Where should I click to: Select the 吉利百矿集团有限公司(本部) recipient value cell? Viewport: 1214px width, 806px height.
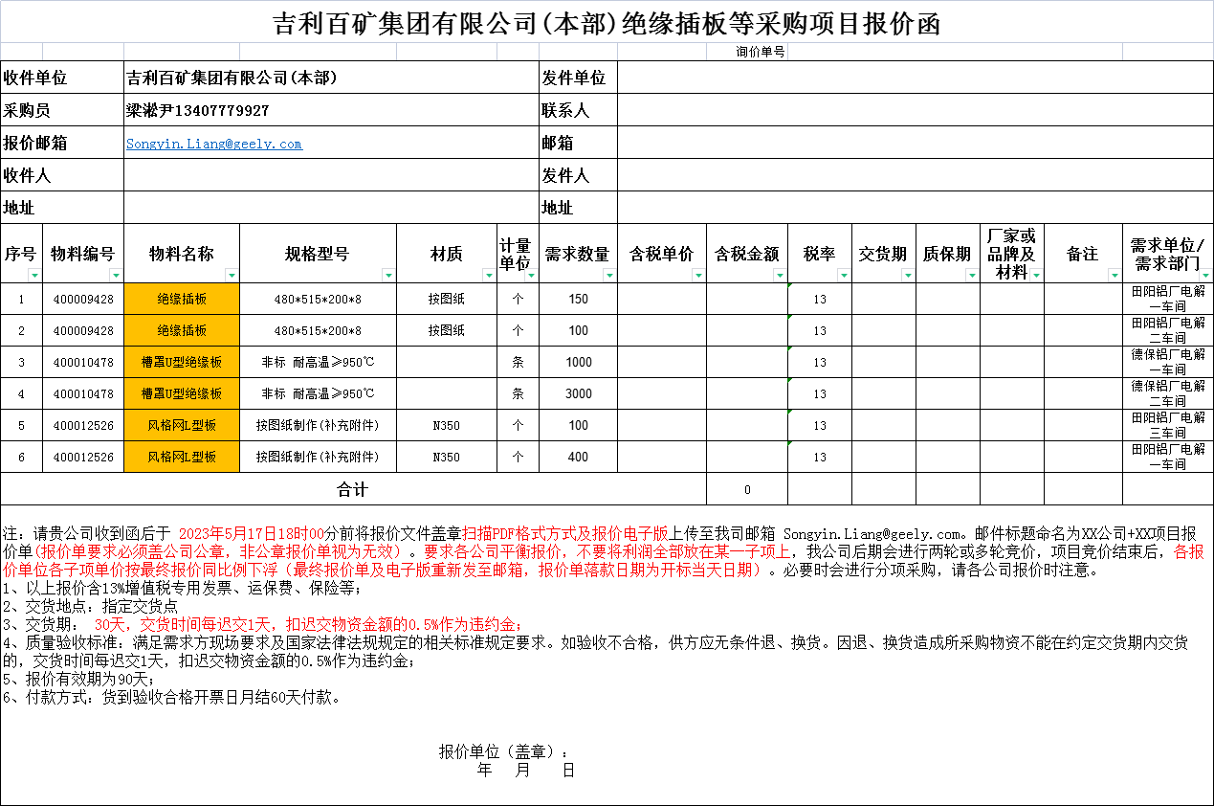(332, 78)
